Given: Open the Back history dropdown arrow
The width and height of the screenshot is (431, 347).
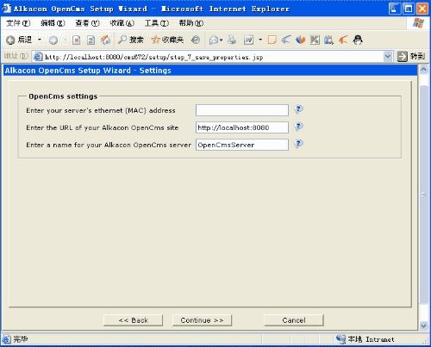Looking at the screenshot, I should coord(40,40).
